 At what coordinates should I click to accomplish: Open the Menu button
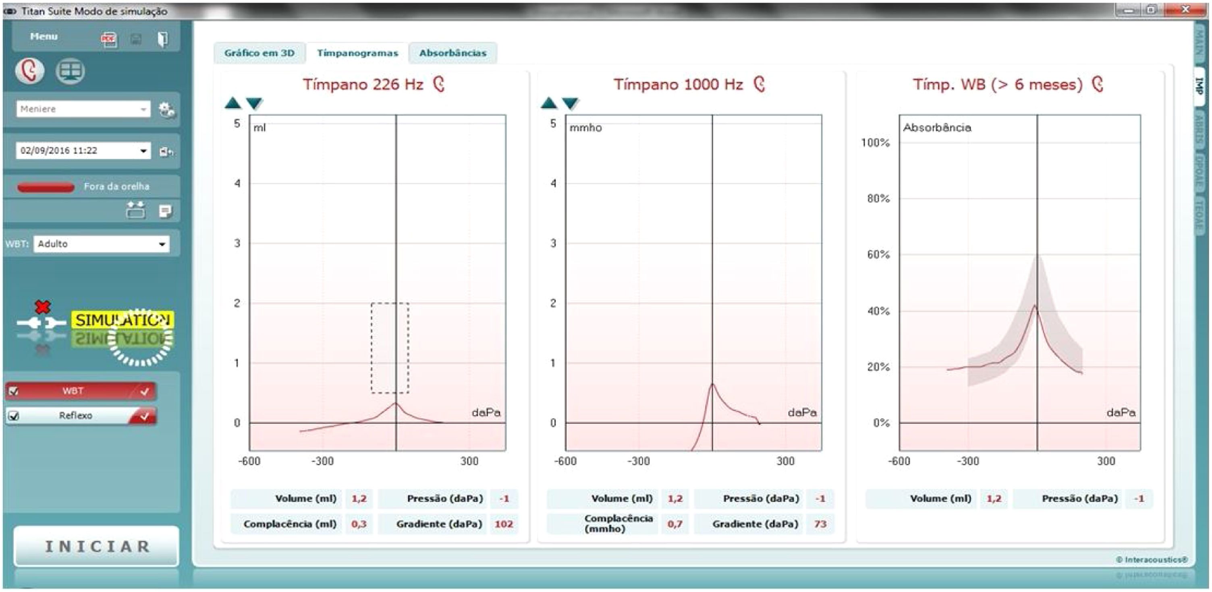[44, 37]
